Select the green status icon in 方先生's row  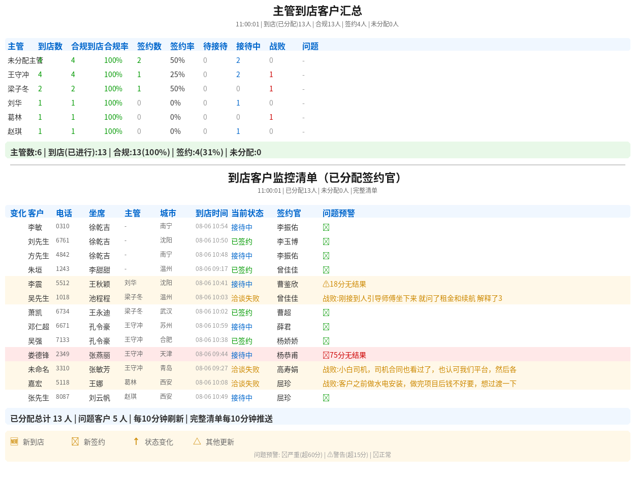click(x=326, y=256)
